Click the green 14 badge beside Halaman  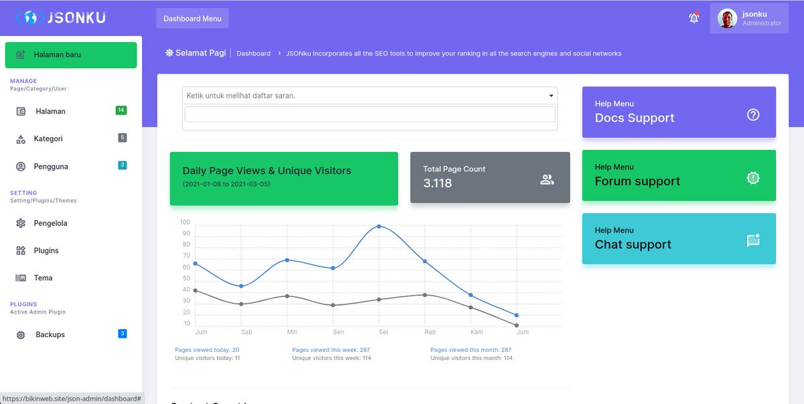[121, 110]
